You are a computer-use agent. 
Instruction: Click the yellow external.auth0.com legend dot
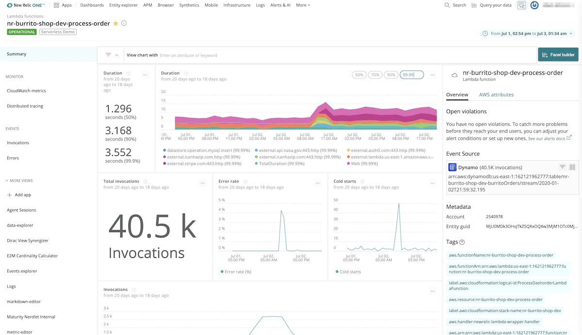click(x=349, y=151)
